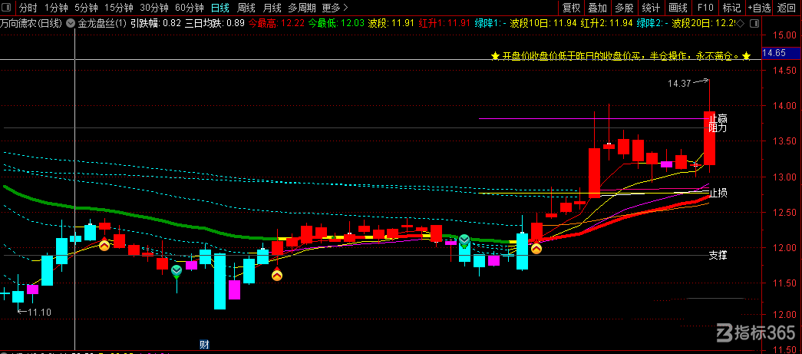Switch to 60分钟 period
This screenshot has width=802, height=354.
[x=190, y=8]
